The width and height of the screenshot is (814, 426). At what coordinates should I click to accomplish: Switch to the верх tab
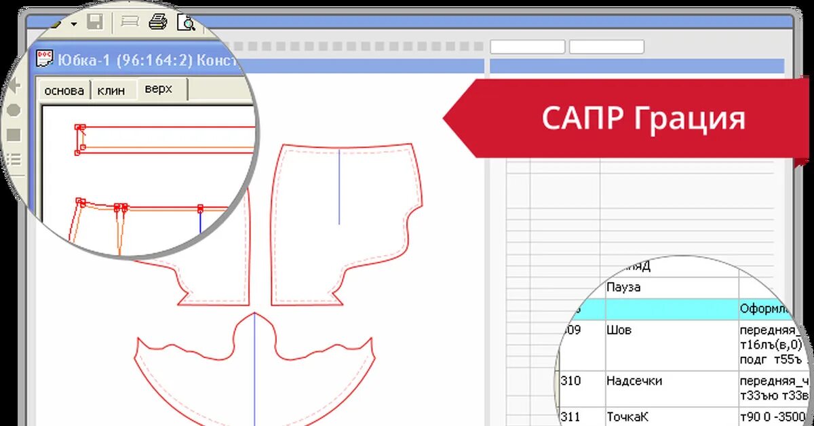coord(159,89)
